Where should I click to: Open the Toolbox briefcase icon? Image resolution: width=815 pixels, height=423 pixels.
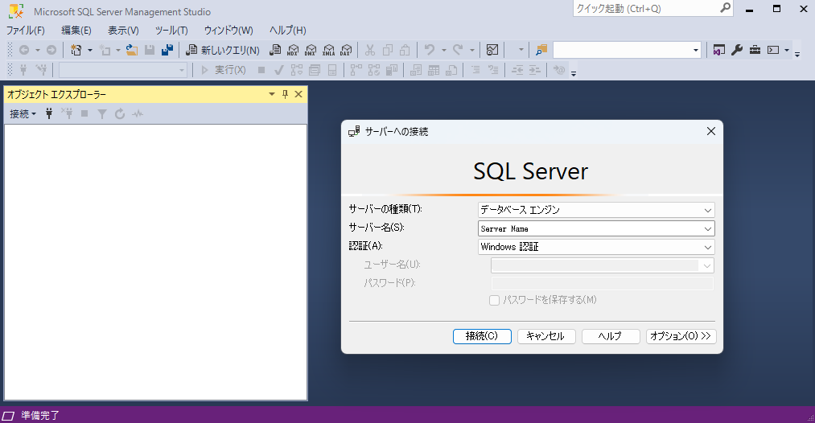pyautogui.click(x=755, y=50)
